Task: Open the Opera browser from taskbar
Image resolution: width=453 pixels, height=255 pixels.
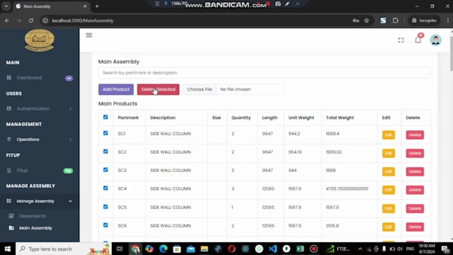Action: (x=232, y=248)
